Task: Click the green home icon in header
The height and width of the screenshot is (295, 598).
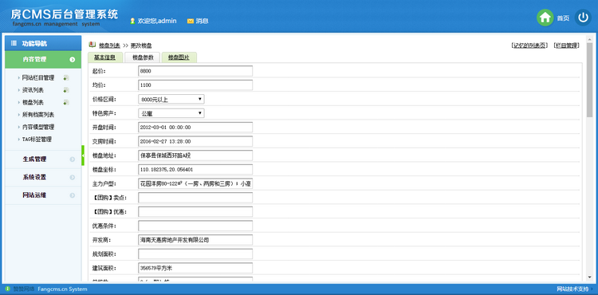Action: pyautogui.click(x=545, y=18)
